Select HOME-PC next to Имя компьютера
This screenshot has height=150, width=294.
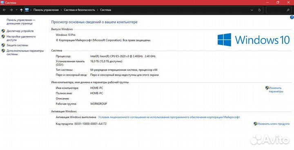click(96, 88)
